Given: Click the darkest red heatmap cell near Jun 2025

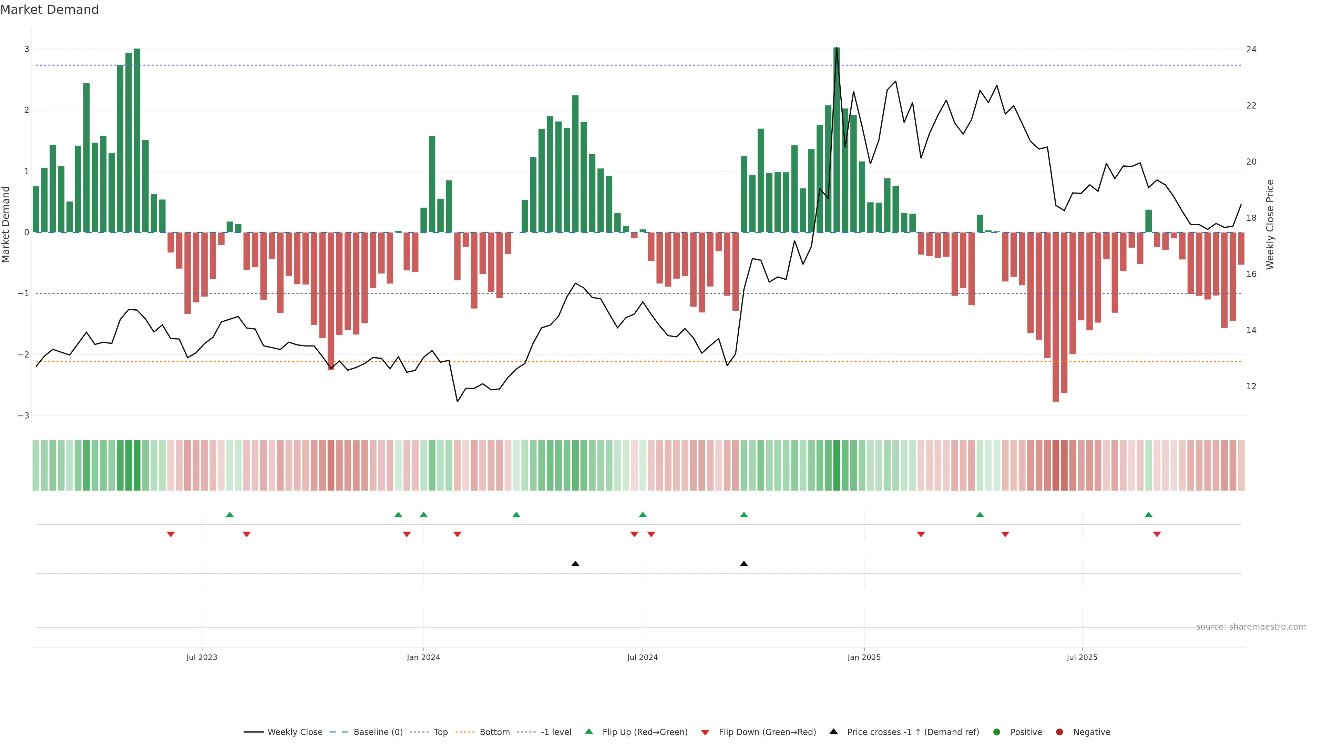Looking at the screenshot, I should [x=1056, y=465].
